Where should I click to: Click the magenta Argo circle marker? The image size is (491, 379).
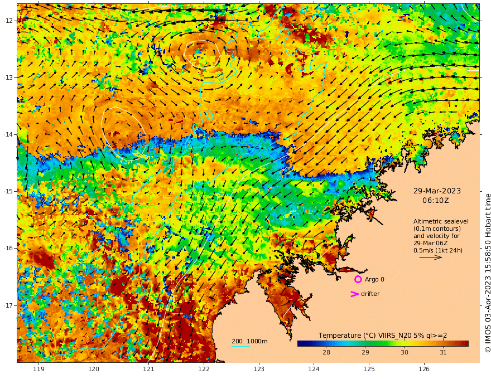pos(358,279)
